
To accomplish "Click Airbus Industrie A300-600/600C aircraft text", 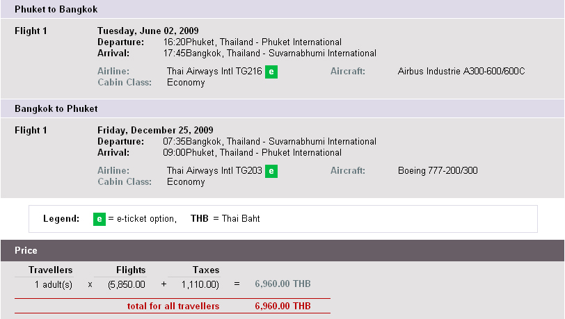I will click(x=461, y=72).
